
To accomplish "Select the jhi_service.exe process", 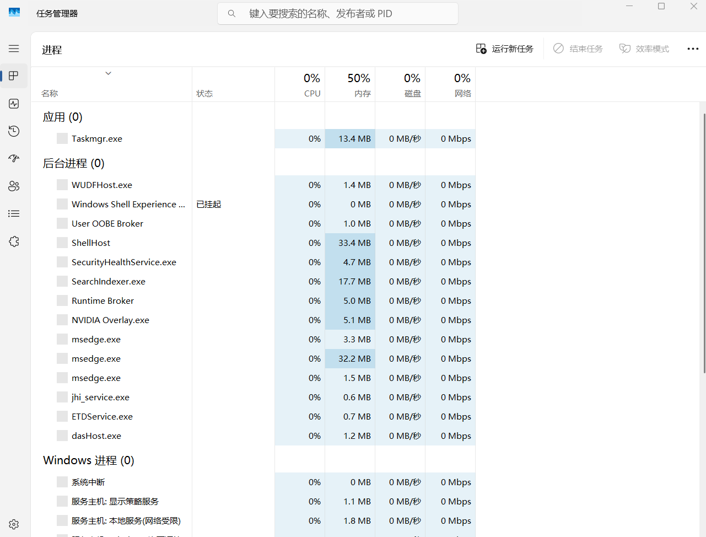I will (x=254, y=397).
